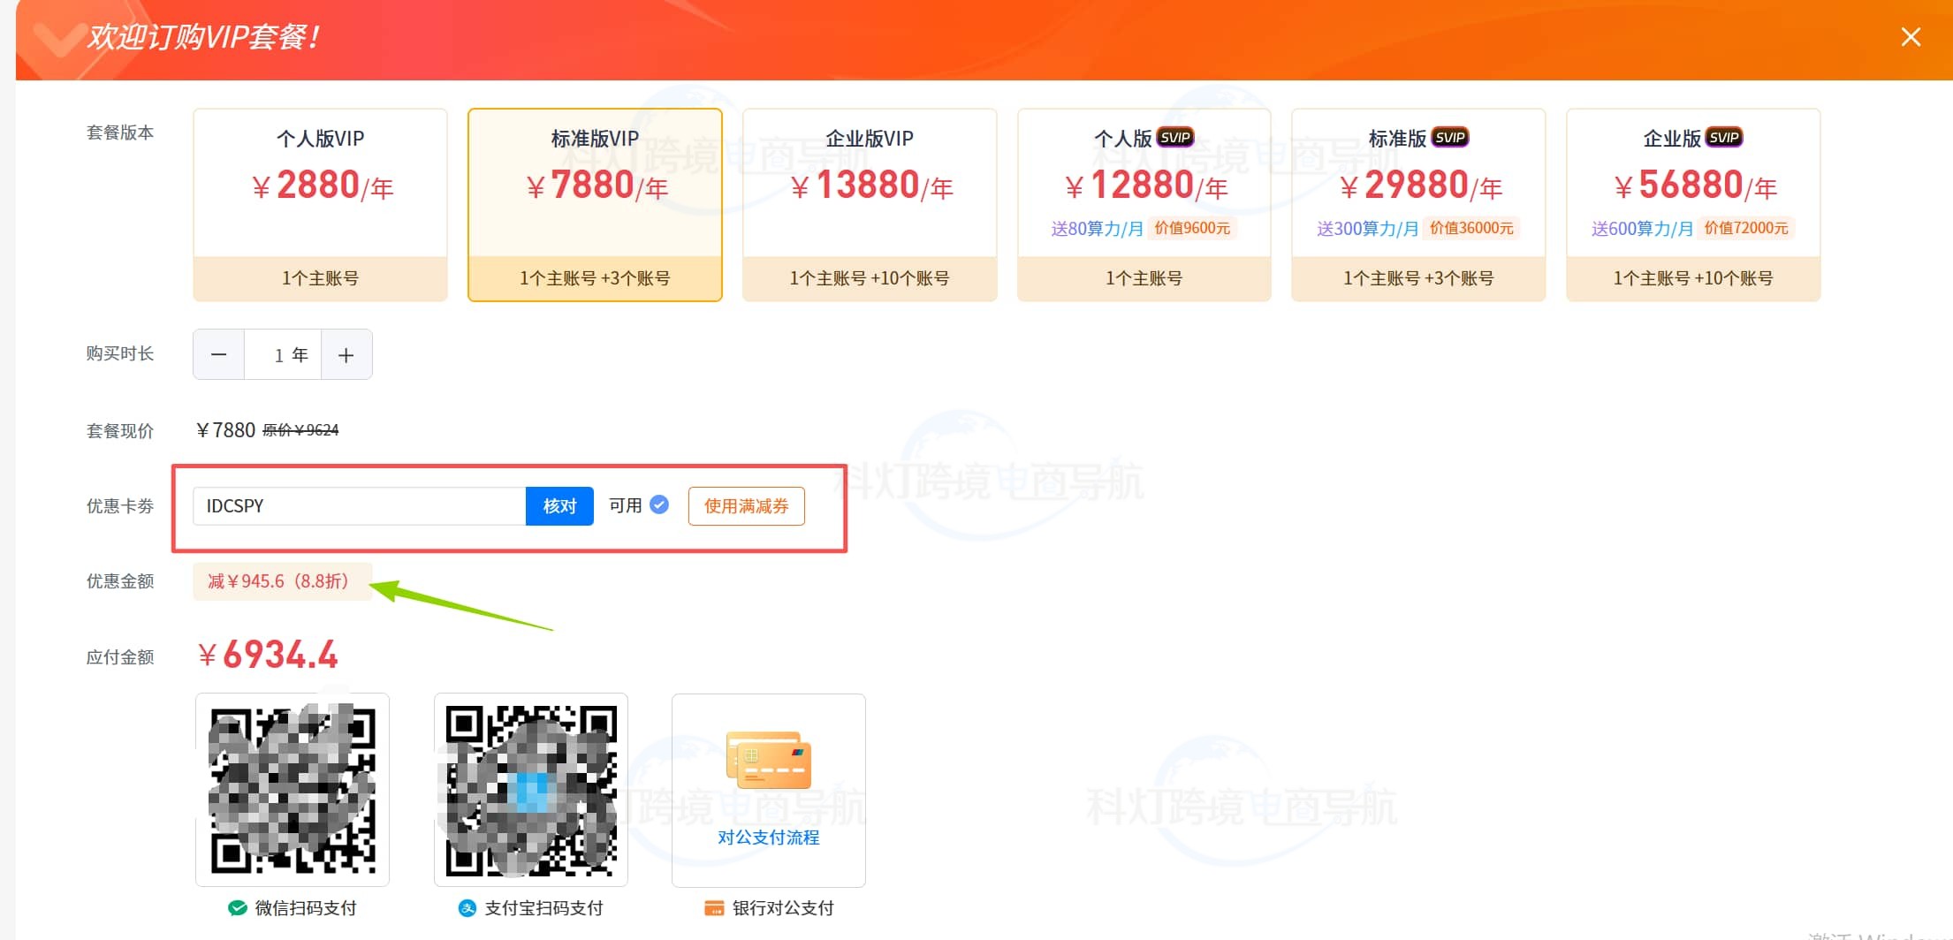Increase purchase duration with plus button
The image size is (1953, 940).
(x=346, y=355)
